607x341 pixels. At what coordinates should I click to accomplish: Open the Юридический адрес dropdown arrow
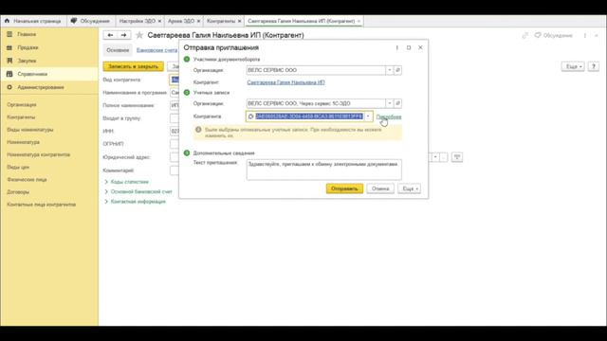click(435, 157)
